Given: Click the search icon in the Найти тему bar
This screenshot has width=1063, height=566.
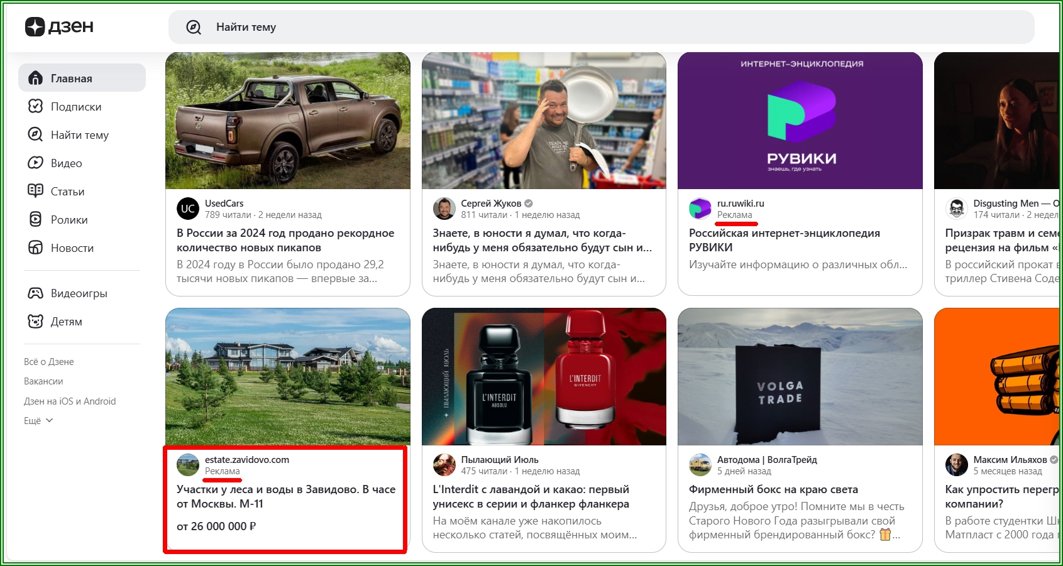Looking at the screenshot, I should coord(194,27).
